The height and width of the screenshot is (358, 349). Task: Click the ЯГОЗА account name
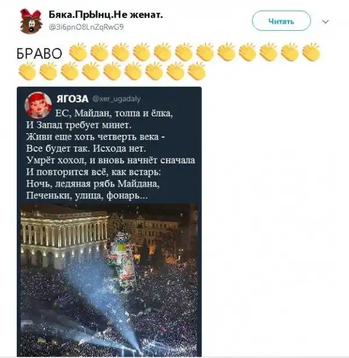click(x=73, y=99)
